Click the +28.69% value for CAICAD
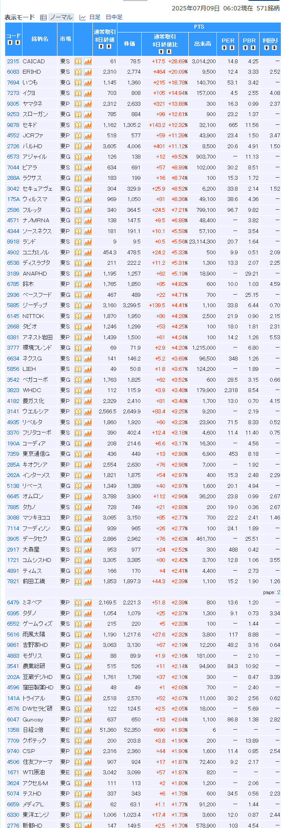Image resolution: width=286 pixels, height=828 pixels. (x=178, y=62)
